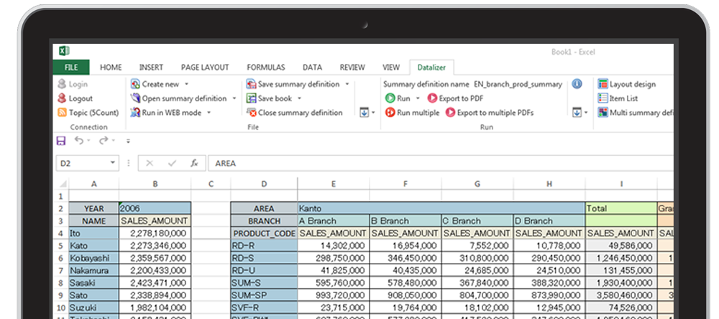
Task: Click the Kobayashi name cell
Action: 94,258
